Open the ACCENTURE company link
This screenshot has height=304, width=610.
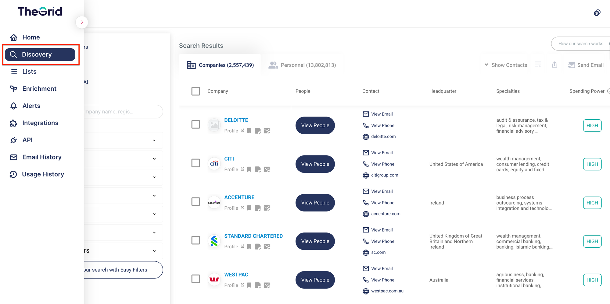[x=239, y=197]
